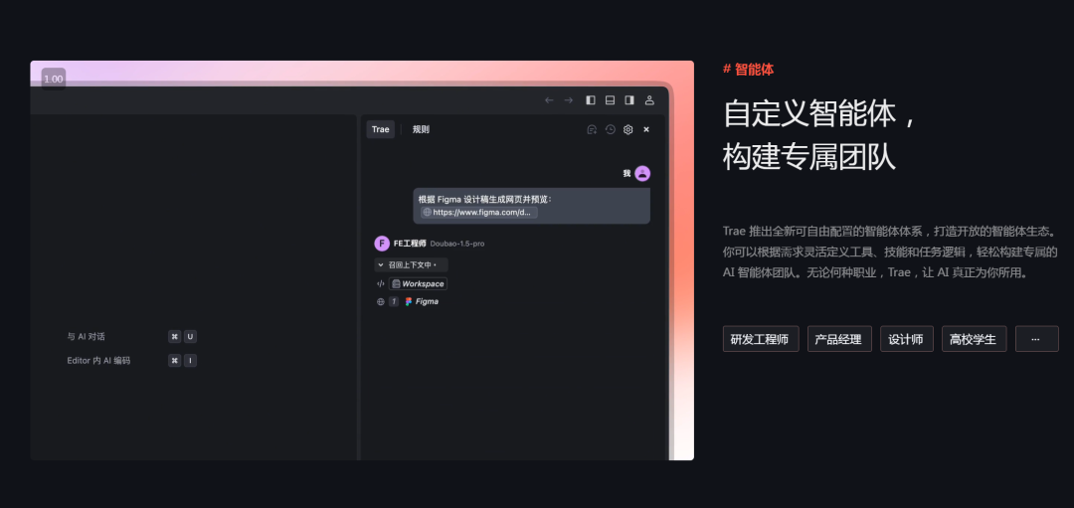Click the I key badge
1074x508 pixels.
pos(190,360)
